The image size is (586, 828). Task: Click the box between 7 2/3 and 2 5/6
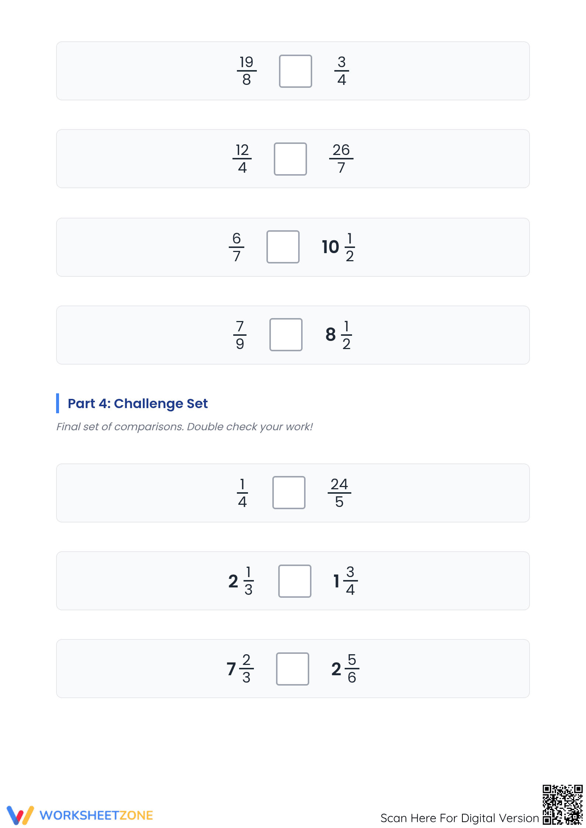click(292, 669)
